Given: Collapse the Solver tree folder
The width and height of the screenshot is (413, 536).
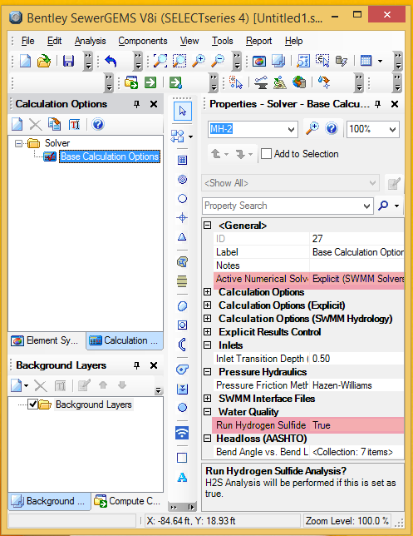Looking at the screenshot, I should pyautogui.click(x=18, y=143).
